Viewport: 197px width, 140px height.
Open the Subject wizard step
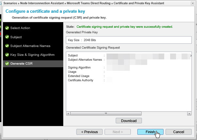click(x=16, y=37)
